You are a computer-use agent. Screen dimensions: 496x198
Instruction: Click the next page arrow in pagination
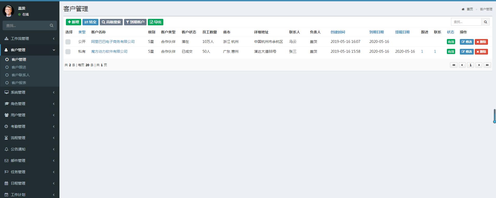479,65
